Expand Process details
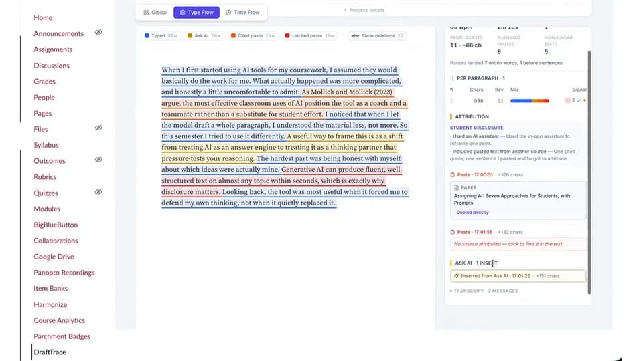The width and height of the screenshot is (643, 361). pyautogui.click(x=364, y=10)
